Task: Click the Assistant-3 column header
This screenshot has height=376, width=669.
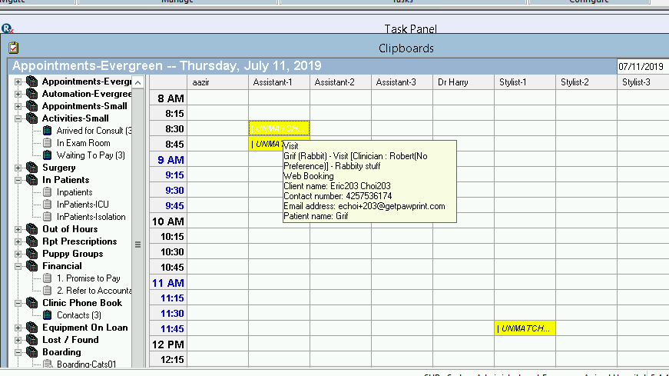Action: [402, 82]
